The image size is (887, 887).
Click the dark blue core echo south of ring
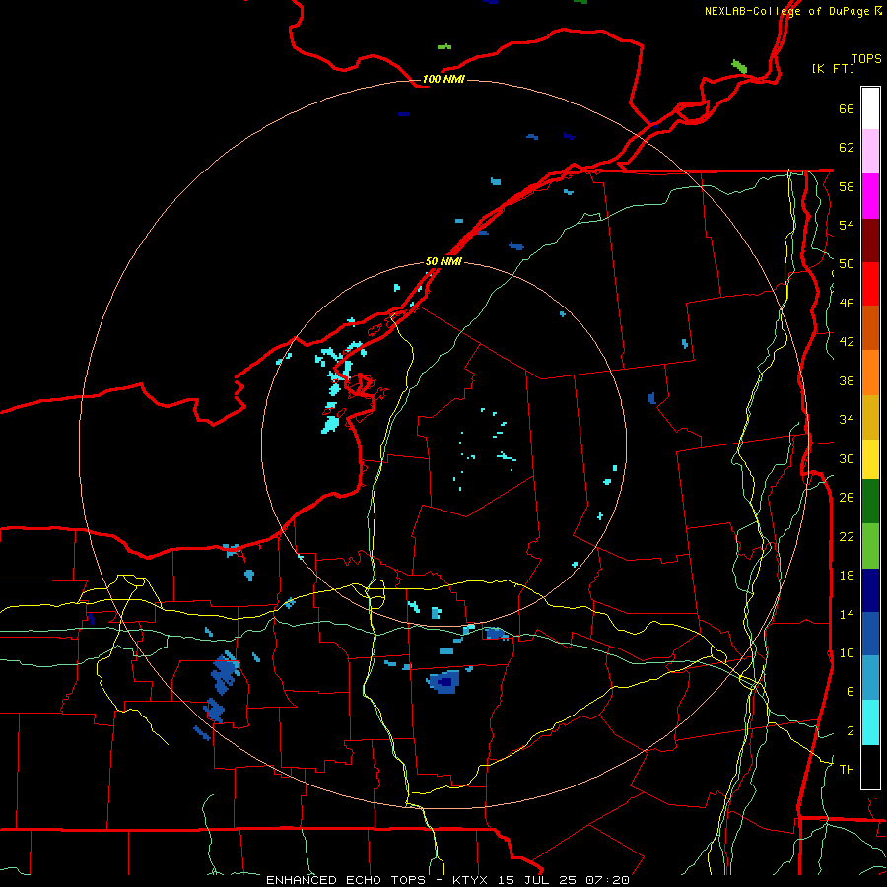point(445,683)
